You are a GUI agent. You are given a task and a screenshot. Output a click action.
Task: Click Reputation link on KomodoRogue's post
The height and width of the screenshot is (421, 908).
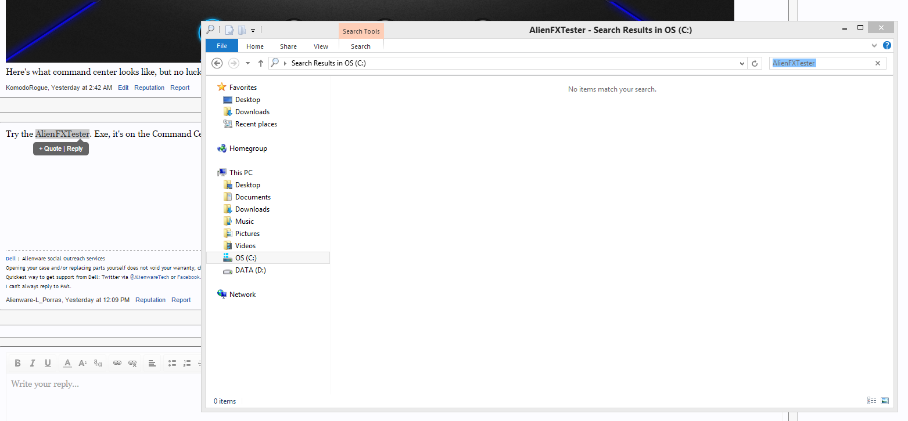(x=149, y=88)
